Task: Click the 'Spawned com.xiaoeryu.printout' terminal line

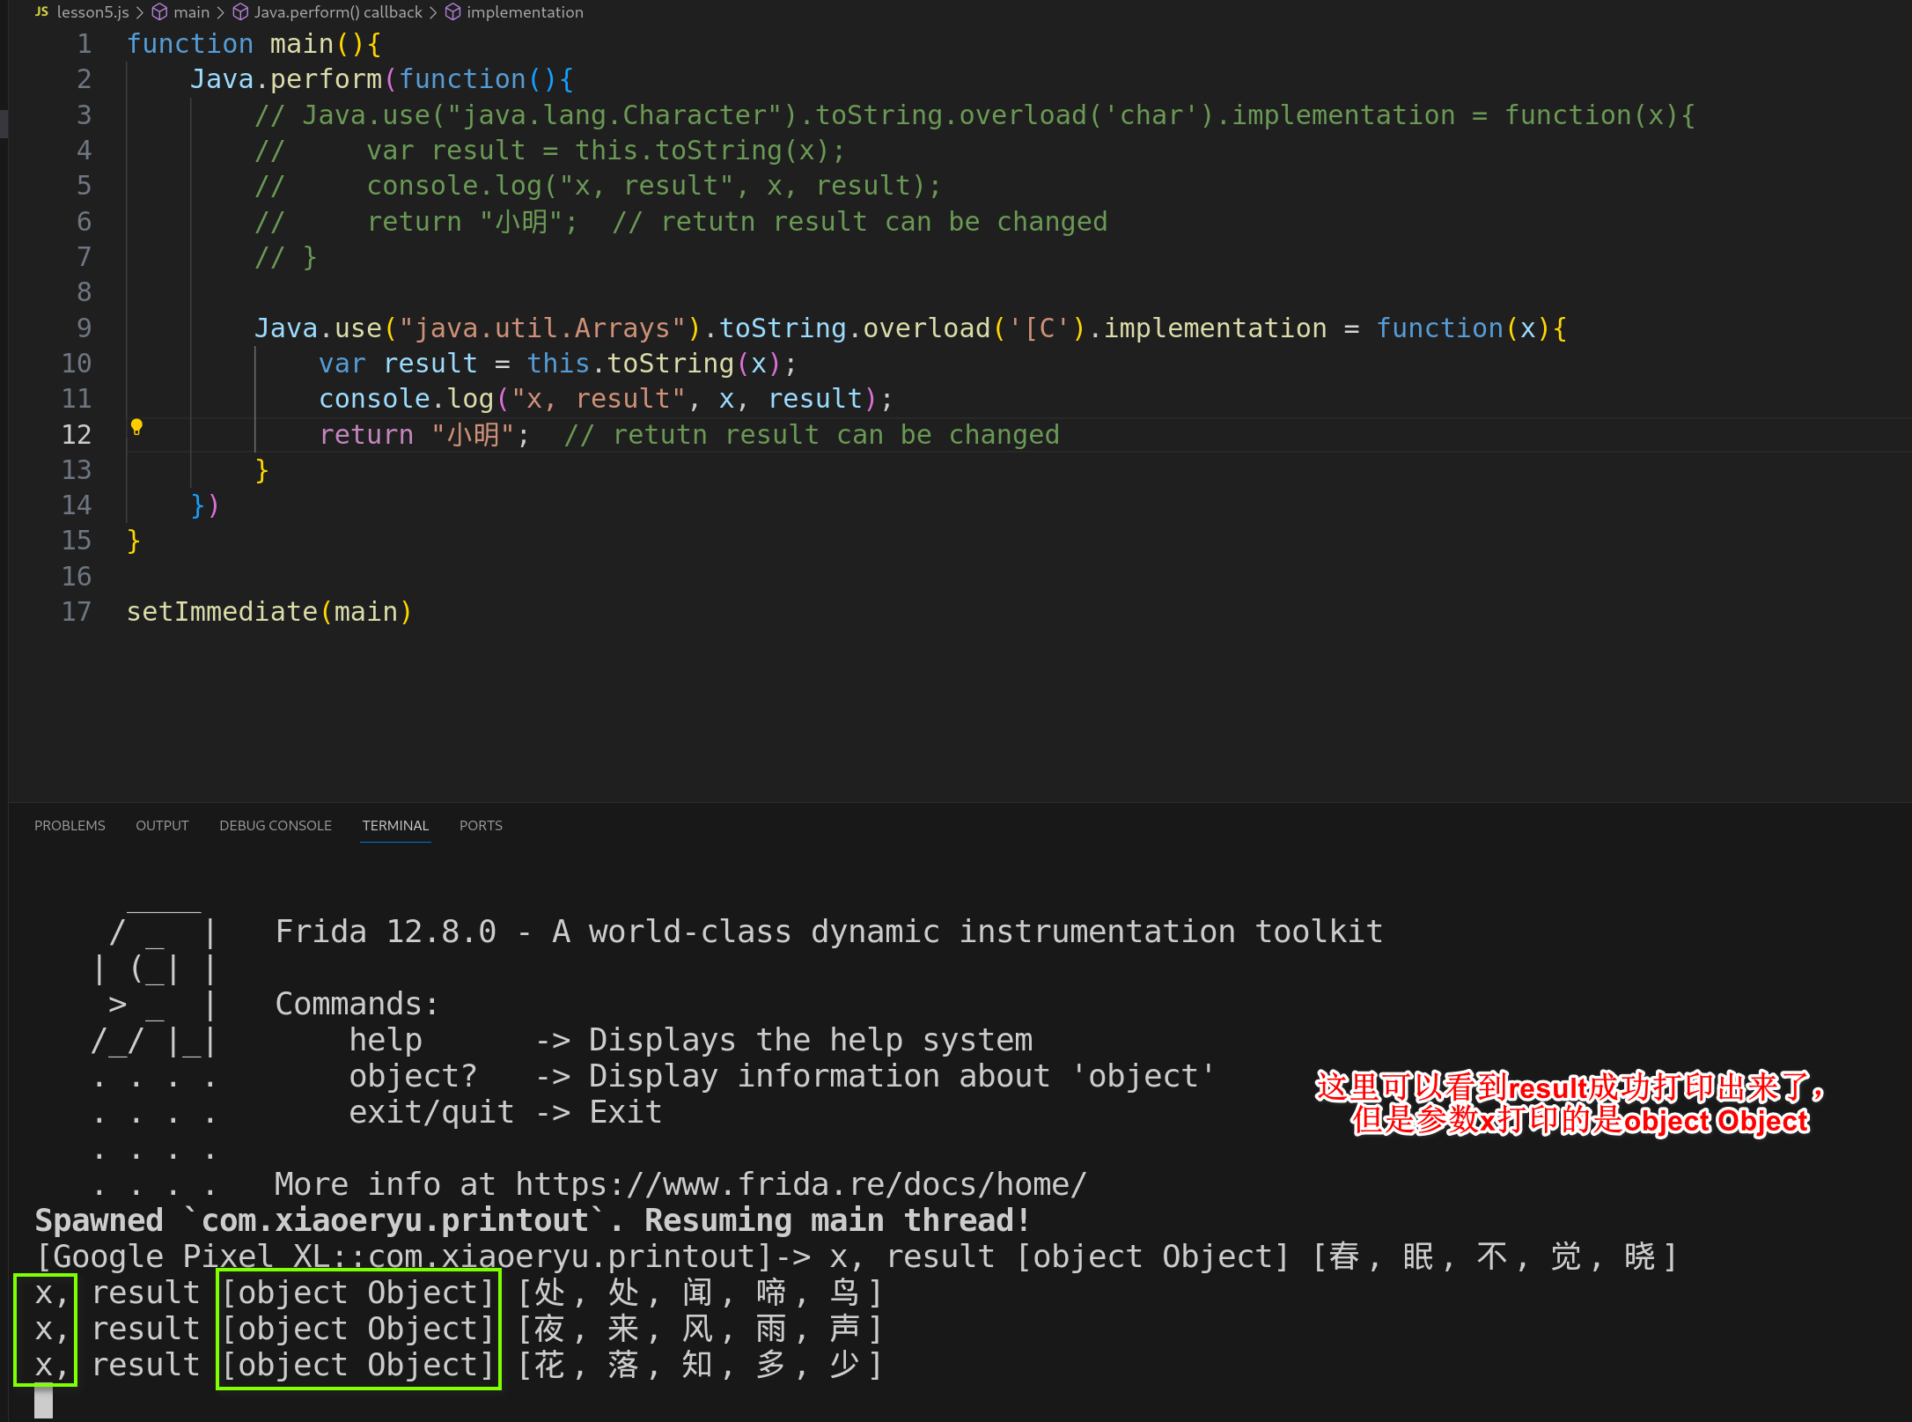Action: pos(532,1220)
